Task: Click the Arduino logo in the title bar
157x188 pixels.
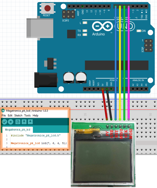Action: [3, 110]
